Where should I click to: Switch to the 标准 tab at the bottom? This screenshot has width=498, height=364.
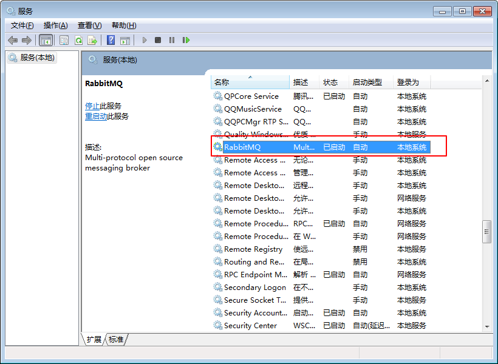pyautogui.click(x=116, y=339)
